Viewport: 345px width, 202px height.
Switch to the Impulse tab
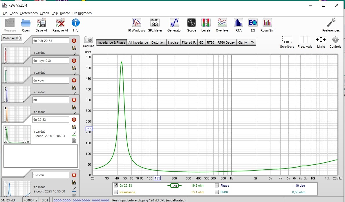[173, 42]
